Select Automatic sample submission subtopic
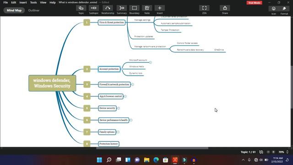 (176, 23)
